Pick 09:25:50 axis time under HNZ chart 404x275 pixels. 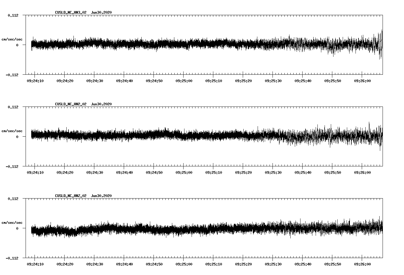tap(333, 264)
